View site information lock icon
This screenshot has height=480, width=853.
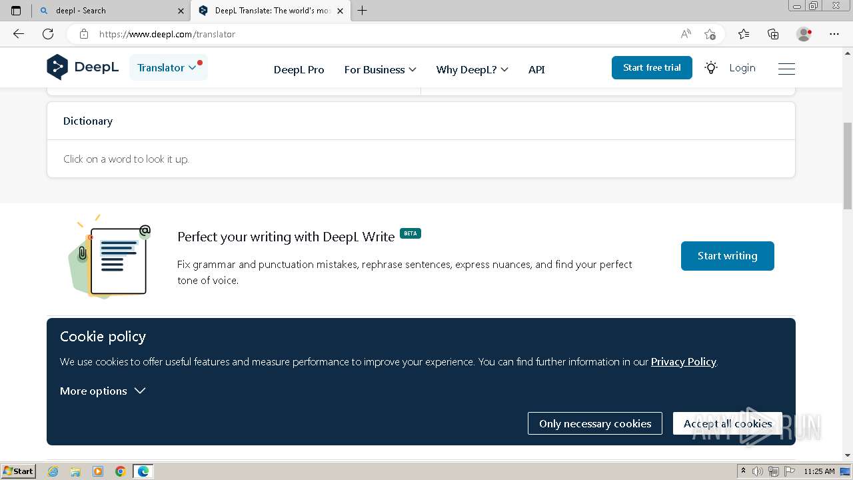click(x=83, y=34)
